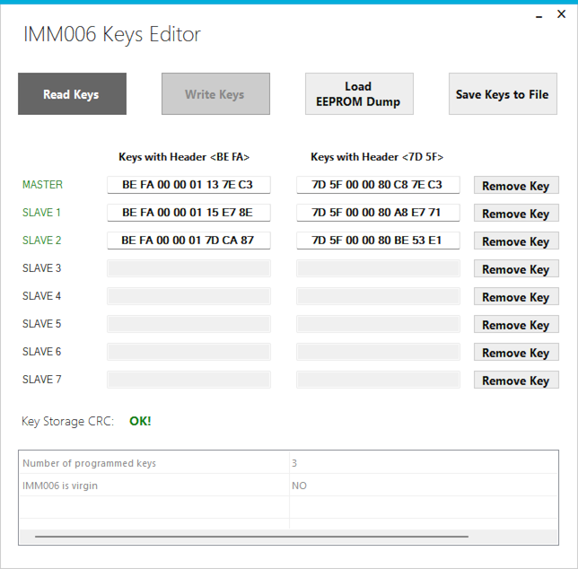Click 'Key Storage CRC:' label
The width and height of the screenshot is (578, 569).
(x=68, y=421)
